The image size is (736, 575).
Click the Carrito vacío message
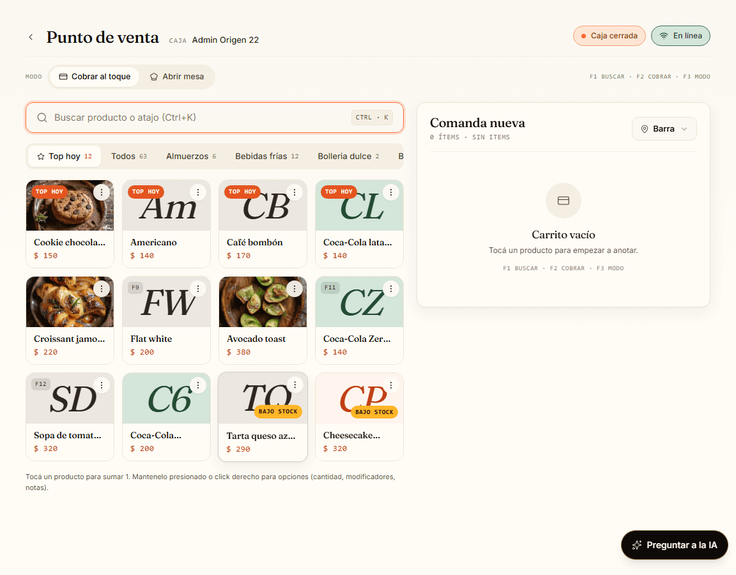click(563, 234)
